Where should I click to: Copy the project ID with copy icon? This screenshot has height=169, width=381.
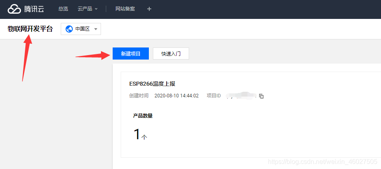262,96
